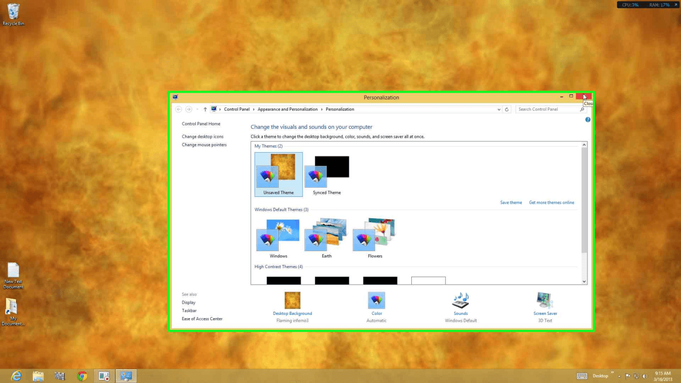Show hidden system tray icons
The height and width of the screenshot is (383, 681).
(x=619, y=376)
